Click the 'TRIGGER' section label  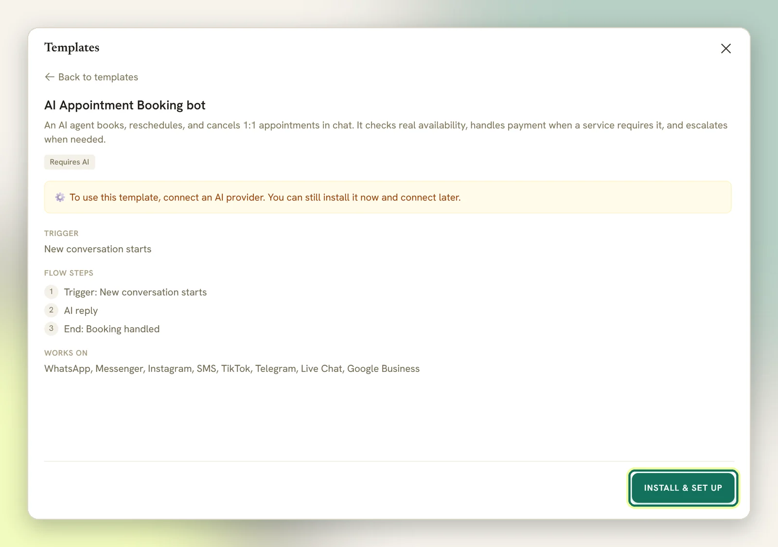pyautogui.click(x=61, y=233)
